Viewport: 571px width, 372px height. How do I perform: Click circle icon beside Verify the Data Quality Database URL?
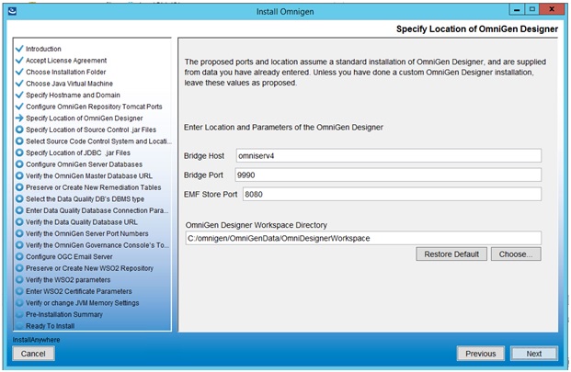[19, 221]
